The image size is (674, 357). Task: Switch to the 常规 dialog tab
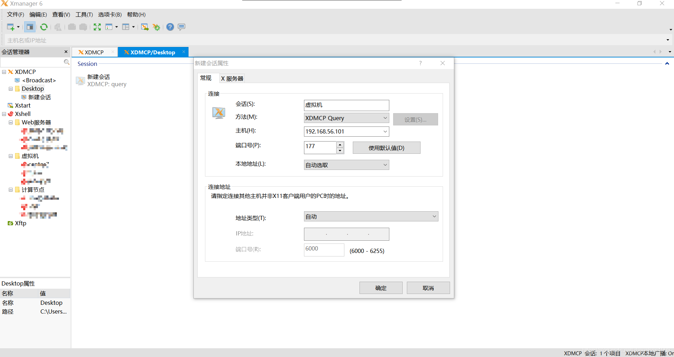pyautogui.click(x=206, y=78)
